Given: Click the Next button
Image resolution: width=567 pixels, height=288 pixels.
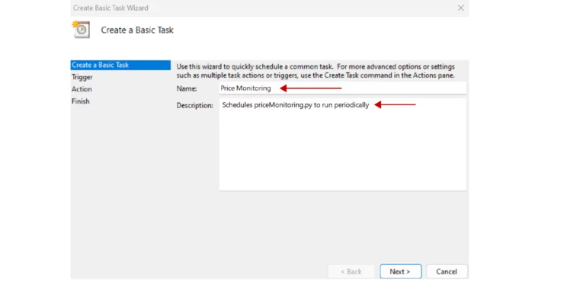Looking at the screenshot, I should click(400, 271).
